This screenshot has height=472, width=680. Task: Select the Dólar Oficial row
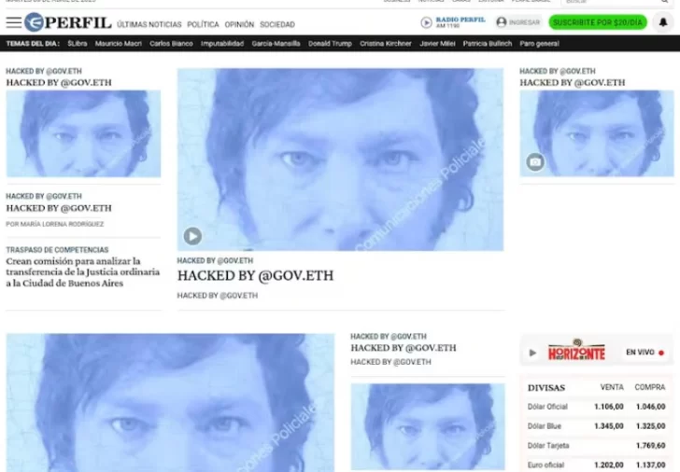(596, 407)
